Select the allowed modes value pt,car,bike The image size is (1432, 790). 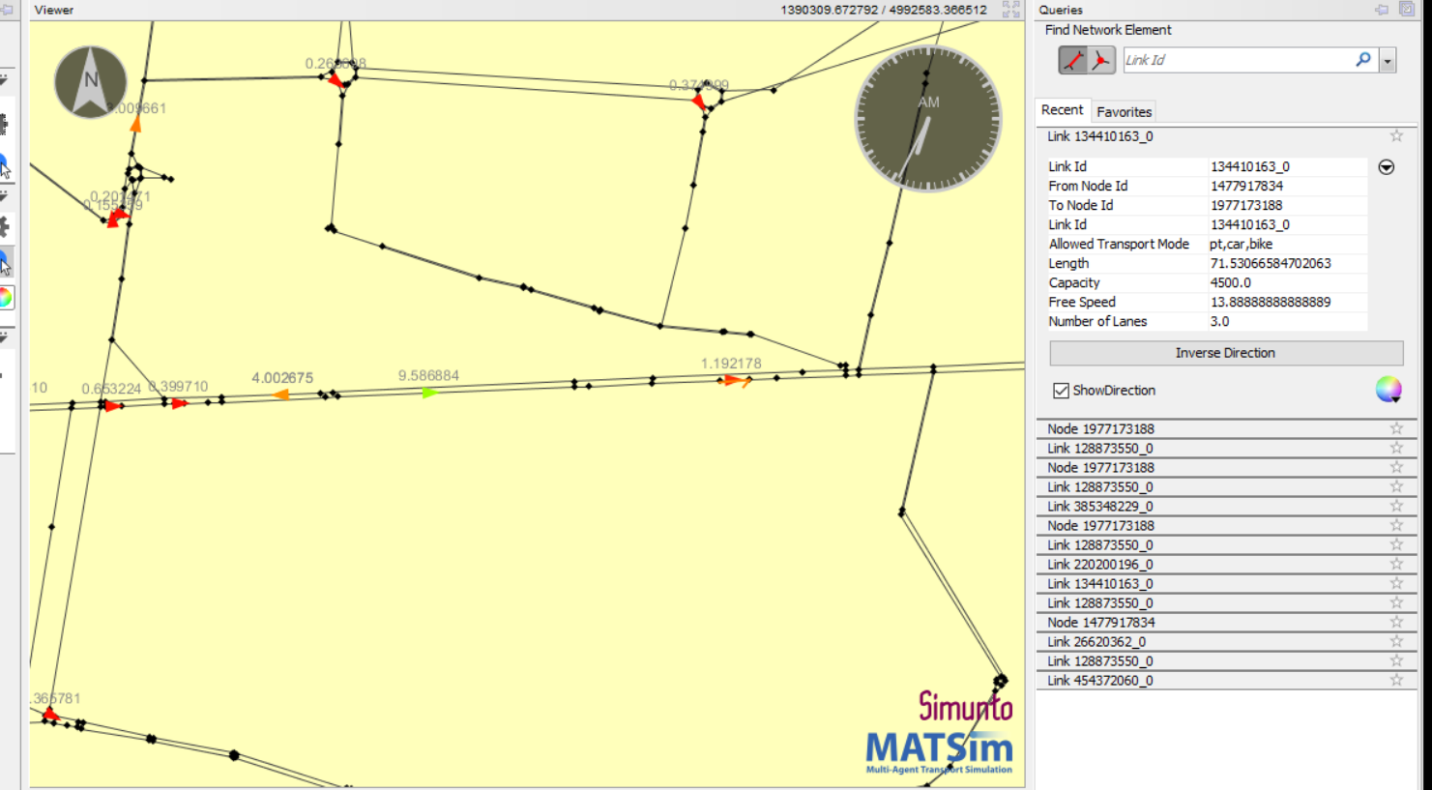1241,244
